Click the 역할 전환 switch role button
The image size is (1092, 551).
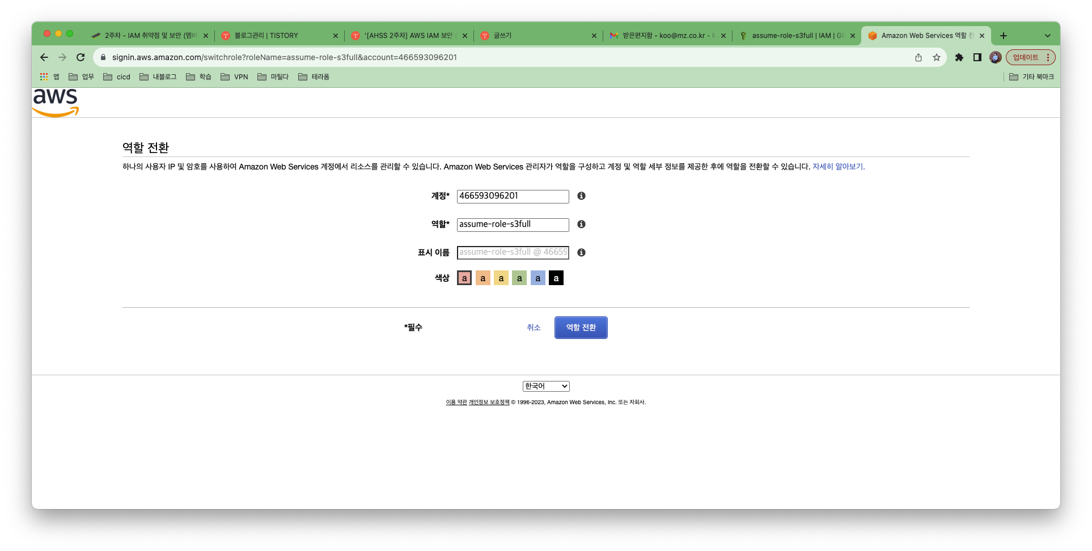coord(581,328)
